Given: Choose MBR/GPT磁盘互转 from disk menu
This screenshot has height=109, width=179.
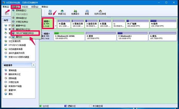Looking at the screenshot, I should [25, 33].
